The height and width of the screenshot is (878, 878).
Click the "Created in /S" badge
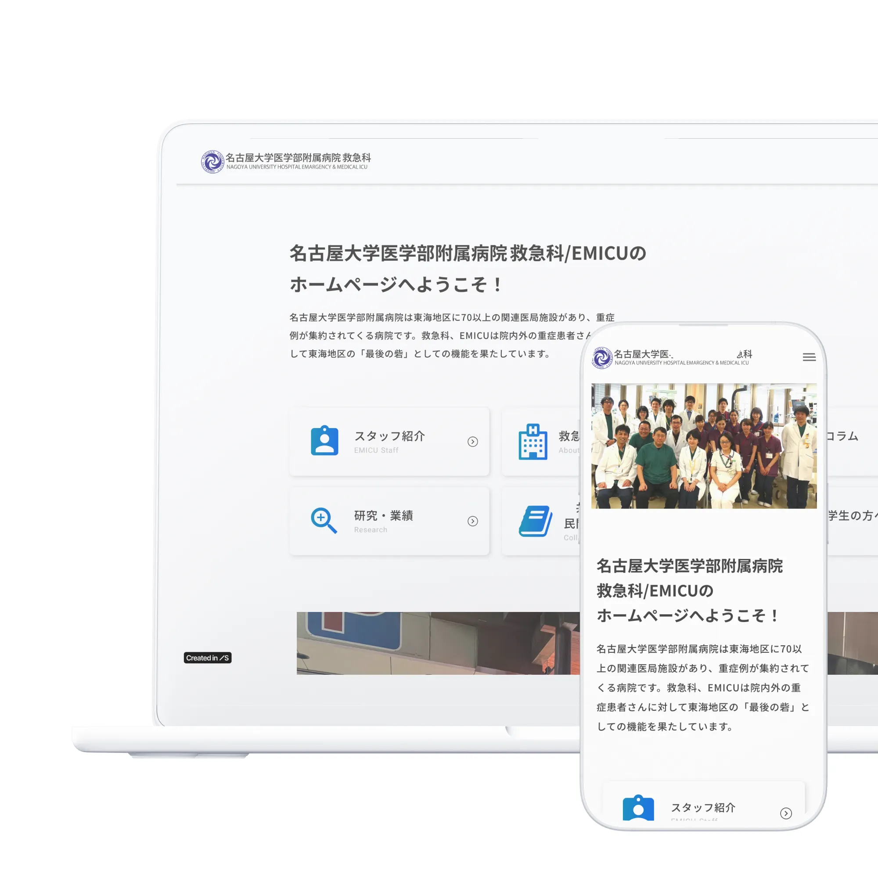[208, 658]
